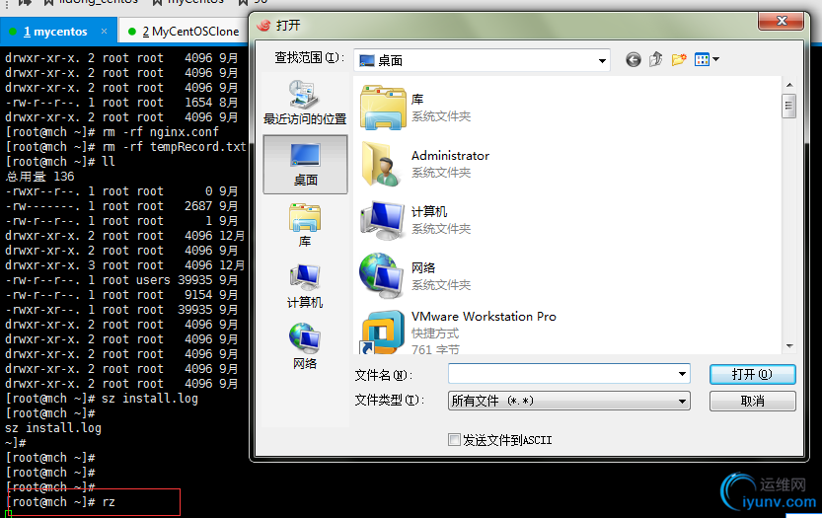Viewport: 822px width, 518px height.
Task: Expand the 查找范围 location dropdown
Action: click(x=602, y=61)
